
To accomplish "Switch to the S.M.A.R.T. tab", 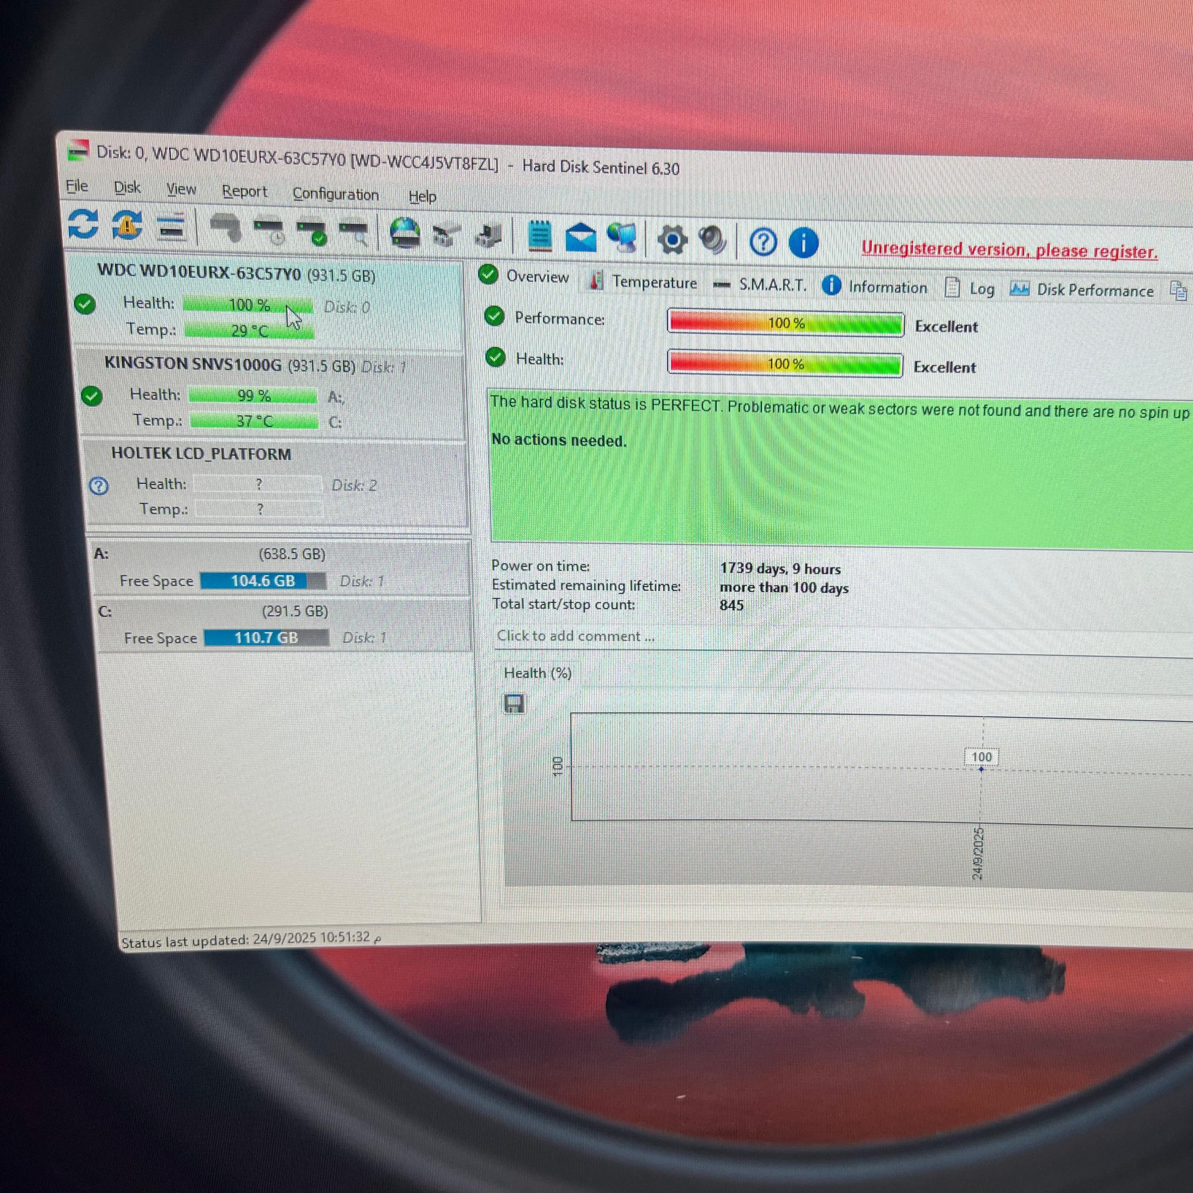I will click(x=772, y=285).
